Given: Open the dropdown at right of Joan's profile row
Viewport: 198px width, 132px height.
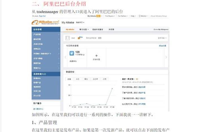Looking at the screenshot, I should pyautogui.click(x=162, y=38).
